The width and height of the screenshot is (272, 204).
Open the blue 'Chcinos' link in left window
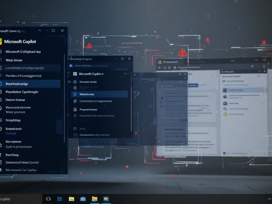(11, 133)
